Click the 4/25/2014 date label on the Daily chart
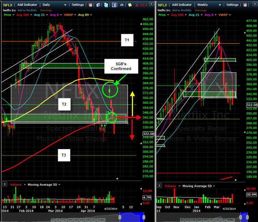 111,209
